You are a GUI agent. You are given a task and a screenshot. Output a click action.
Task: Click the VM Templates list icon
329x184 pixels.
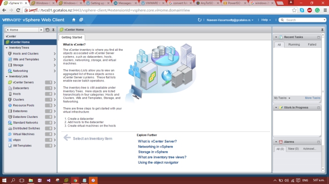click(x=10, y=145)
